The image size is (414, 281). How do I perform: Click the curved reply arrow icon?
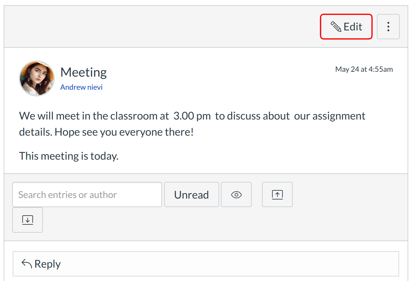click(27, 264)
